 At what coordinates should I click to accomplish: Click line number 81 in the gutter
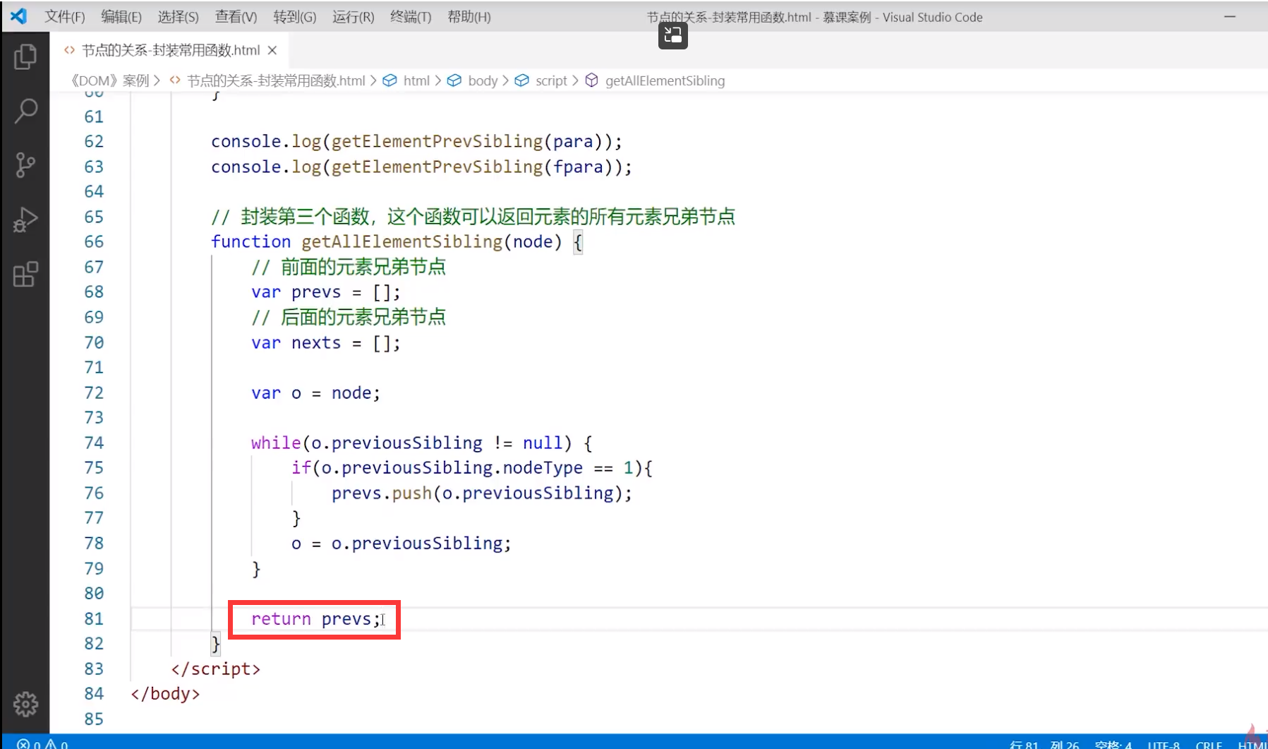(94, 618)
